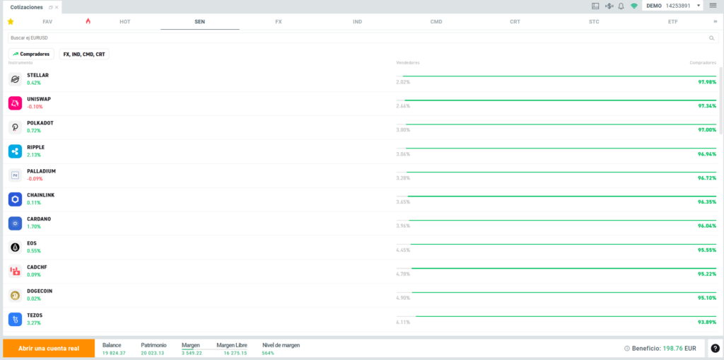The width and height of the screenshot is (724, 360).
Task: Switch to the FAV tab
Action: click(47, 22)
